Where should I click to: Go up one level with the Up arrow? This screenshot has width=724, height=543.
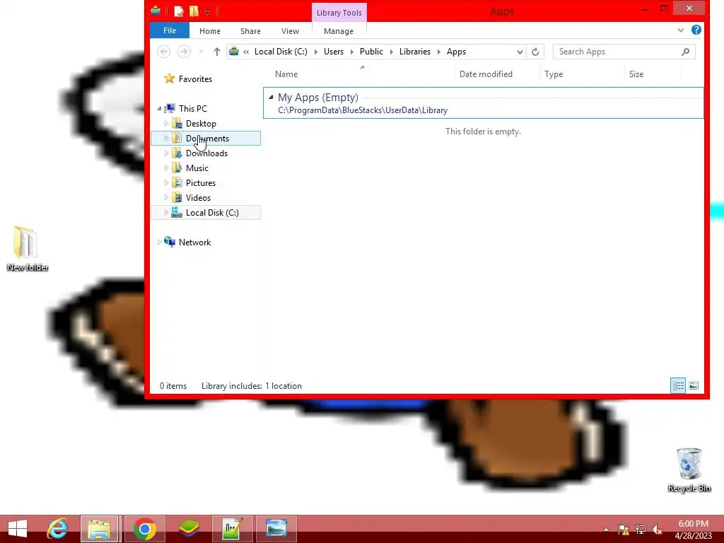(216, 52)
